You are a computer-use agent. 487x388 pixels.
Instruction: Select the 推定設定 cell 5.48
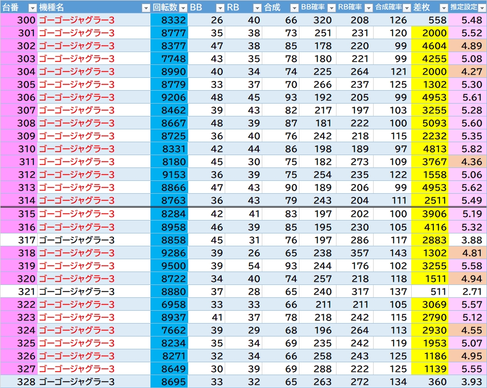click(467, 20)
